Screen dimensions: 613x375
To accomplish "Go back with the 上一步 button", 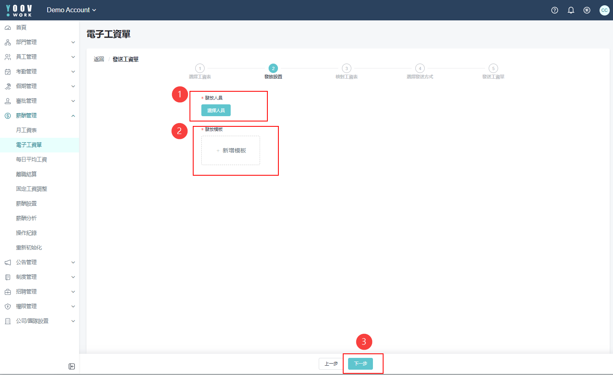I will [331, 364].
